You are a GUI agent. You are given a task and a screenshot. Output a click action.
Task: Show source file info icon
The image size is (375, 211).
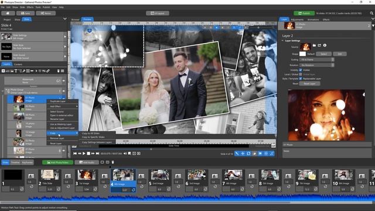click(x=325, y=45)
